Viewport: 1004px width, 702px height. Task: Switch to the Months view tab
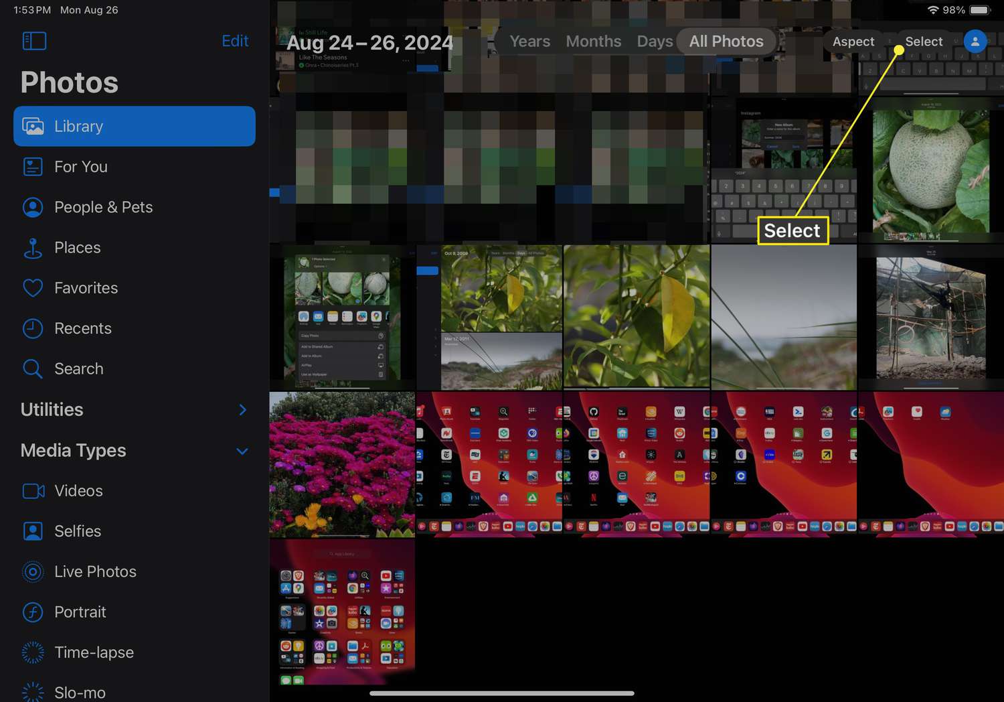tap(593, 42)
